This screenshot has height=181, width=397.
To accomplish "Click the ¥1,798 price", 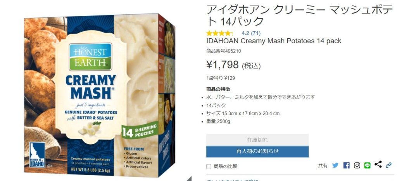I will click(x=223, y=65).
